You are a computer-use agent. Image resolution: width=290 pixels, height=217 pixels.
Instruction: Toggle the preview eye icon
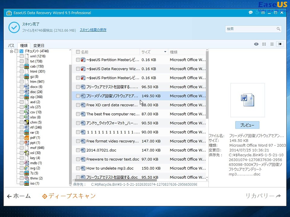click(256, 44)
